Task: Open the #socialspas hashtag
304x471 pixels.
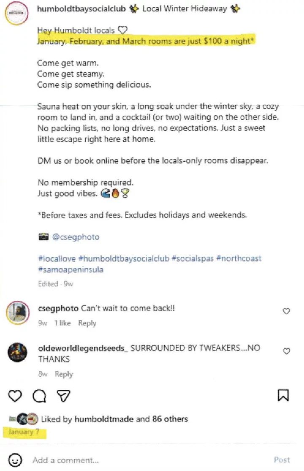Action: click(193, 258)
